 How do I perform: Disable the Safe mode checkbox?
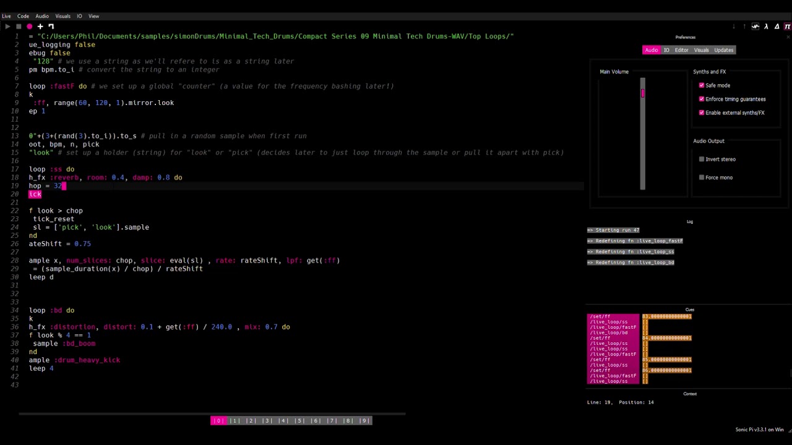coord(702,85)
